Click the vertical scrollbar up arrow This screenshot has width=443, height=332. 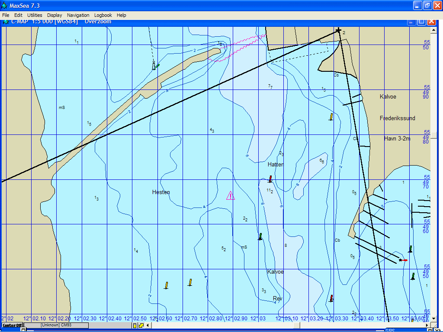pos(433,30)
